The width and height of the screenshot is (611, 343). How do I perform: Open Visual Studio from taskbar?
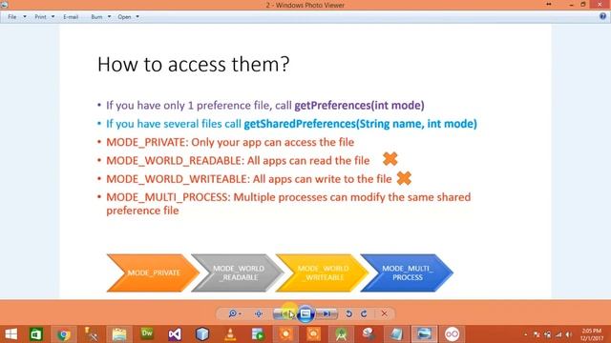tap(175, 334)
